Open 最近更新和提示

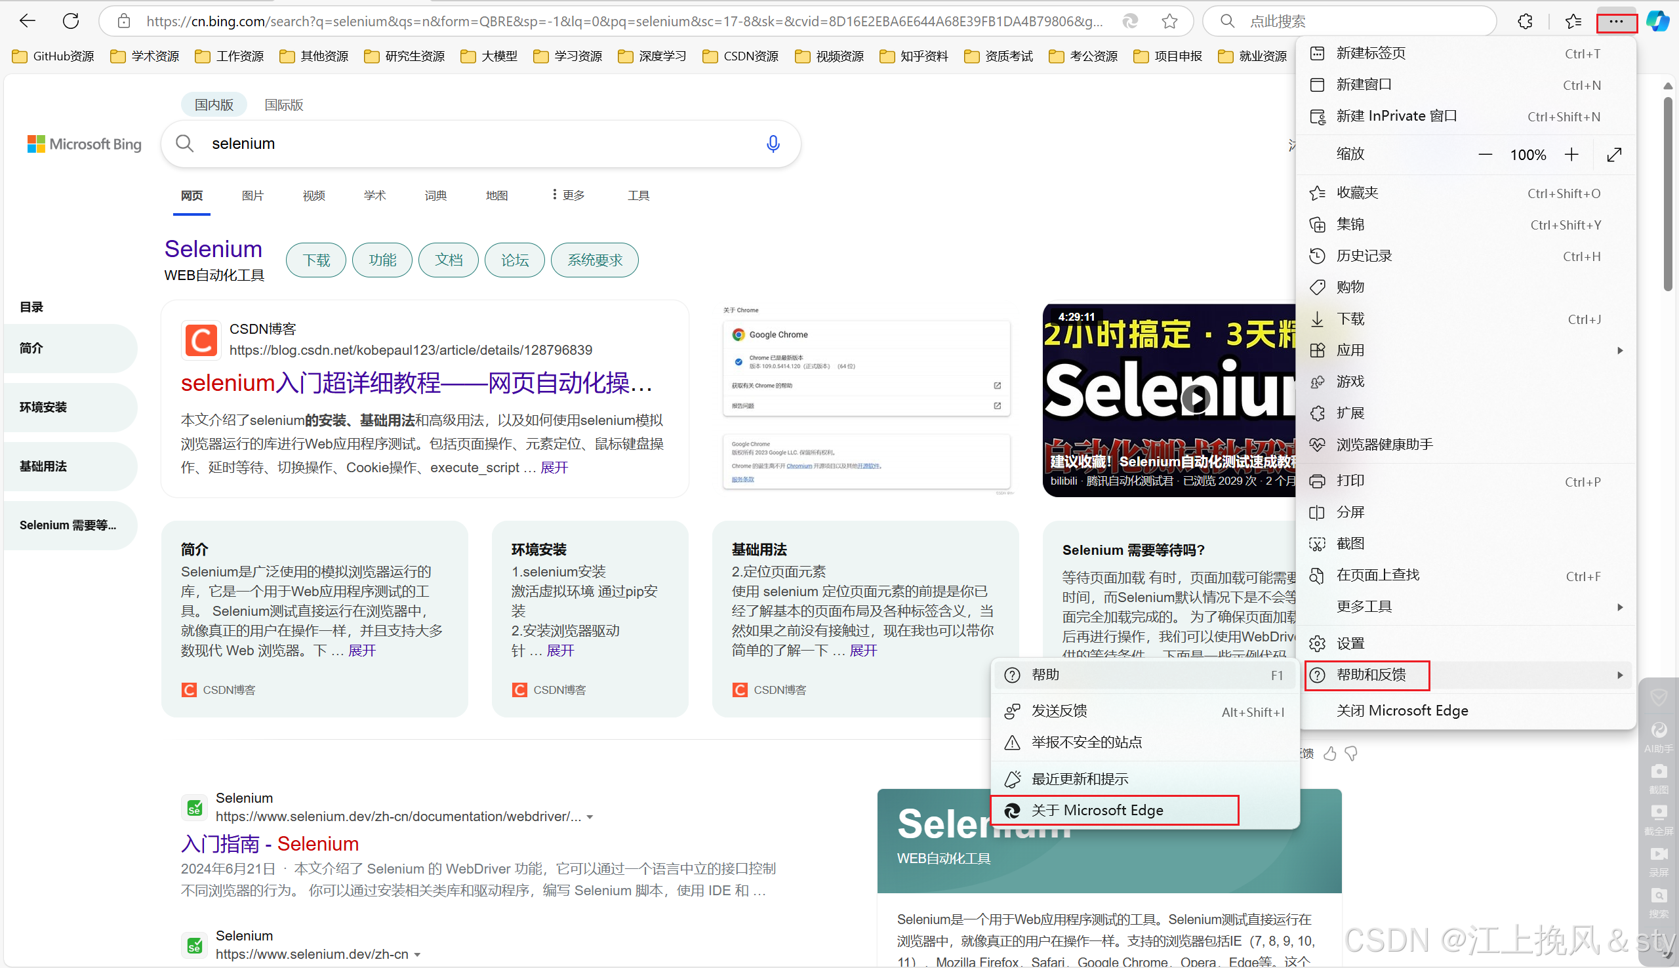[1144, 779]
